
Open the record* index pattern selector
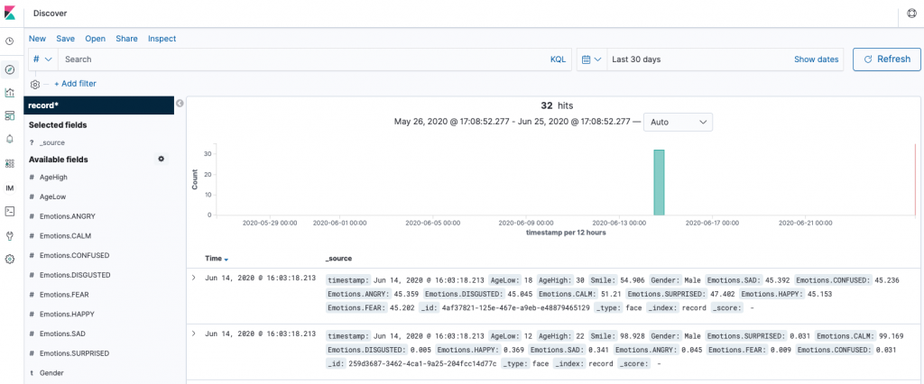tap(99, 105)
